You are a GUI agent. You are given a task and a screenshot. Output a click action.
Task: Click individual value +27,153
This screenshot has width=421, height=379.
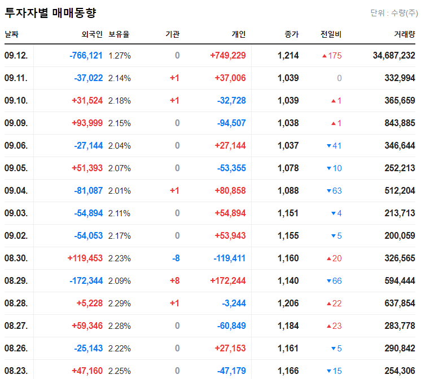point(230,348)
